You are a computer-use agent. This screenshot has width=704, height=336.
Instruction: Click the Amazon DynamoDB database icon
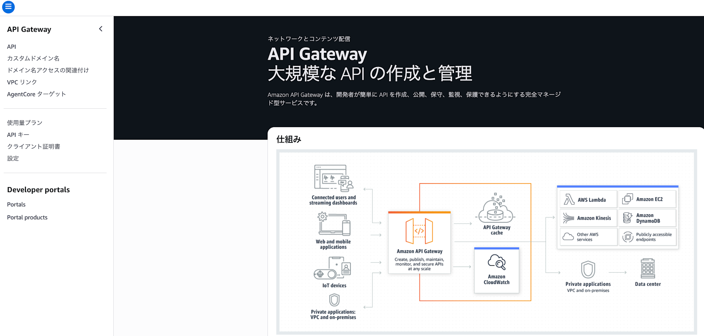coord(628,218)
